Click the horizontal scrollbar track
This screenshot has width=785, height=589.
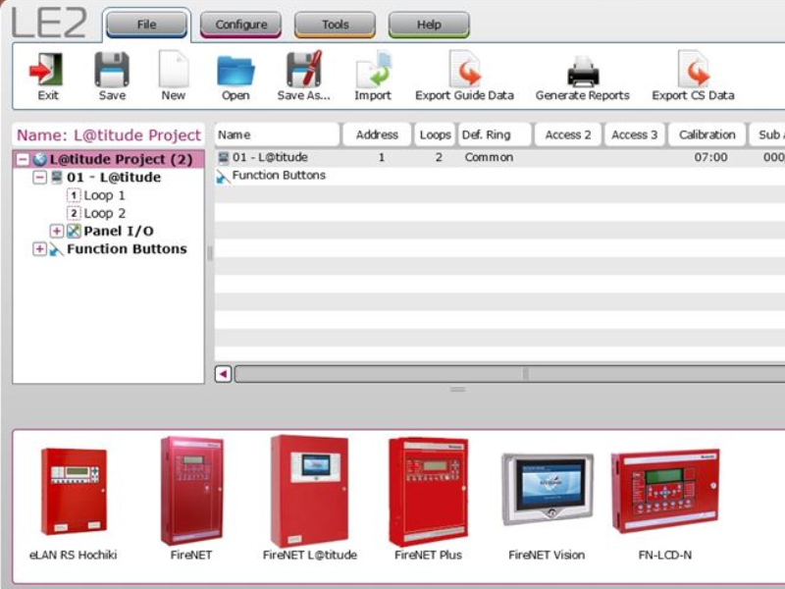click(x=509, y=374)
